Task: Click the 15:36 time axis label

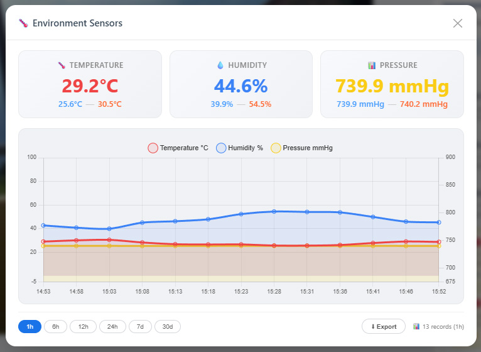Action: tap(340, 291)
